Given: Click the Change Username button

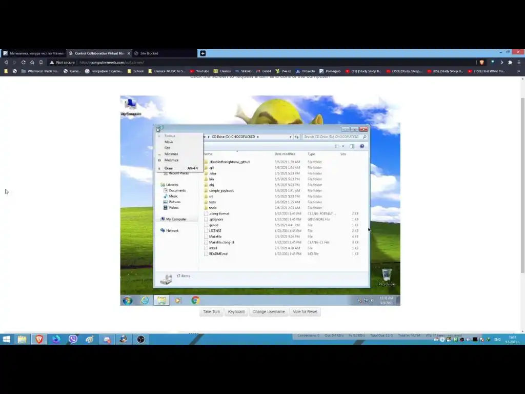Looking at the screenshot, I should tap(269, 311).
